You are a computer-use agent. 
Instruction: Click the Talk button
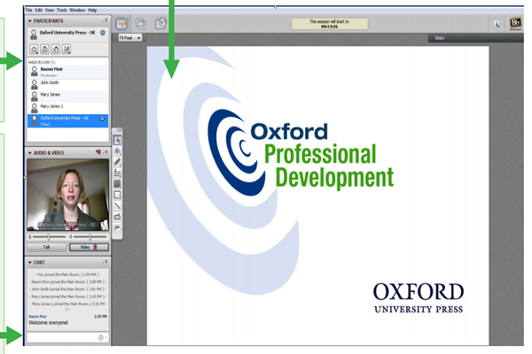pyautogui.click(x=46, y=247)
